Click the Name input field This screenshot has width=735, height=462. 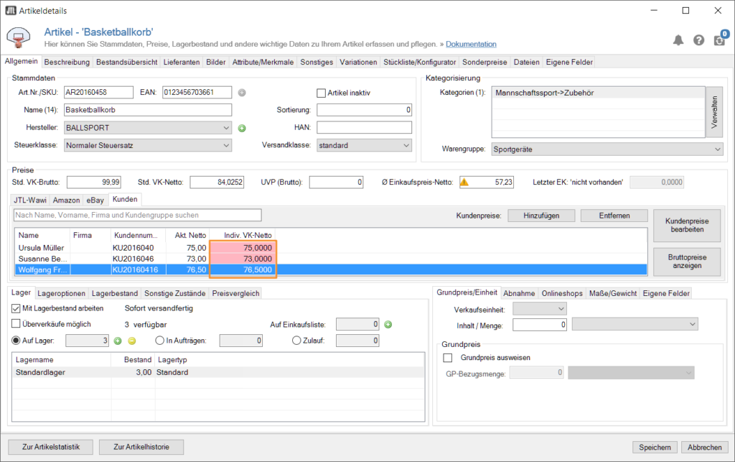(147, 110)
